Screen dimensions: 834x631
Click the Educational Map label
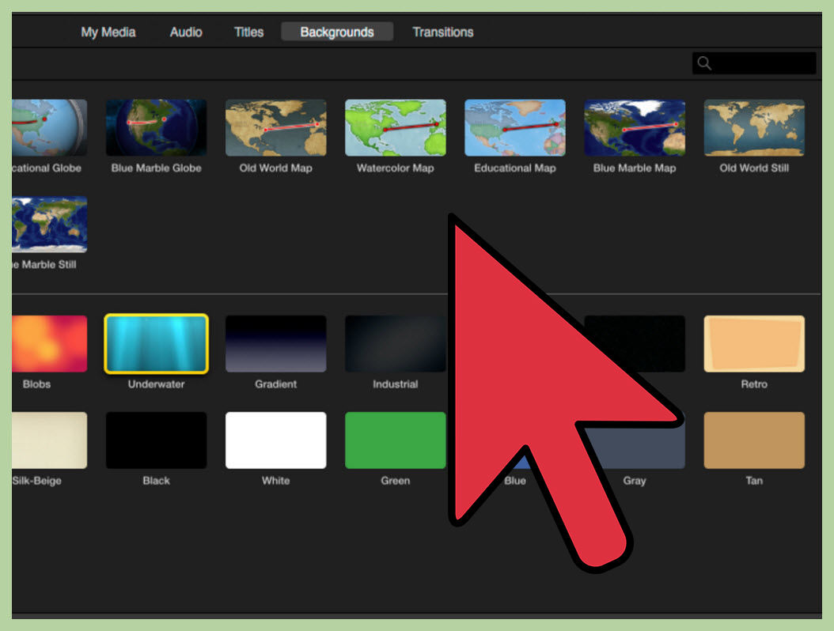(x=515, y=168)
